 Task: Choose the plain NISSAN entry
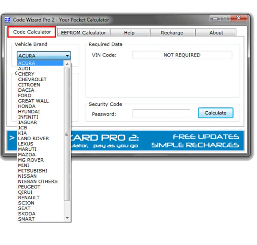(41, 176)
